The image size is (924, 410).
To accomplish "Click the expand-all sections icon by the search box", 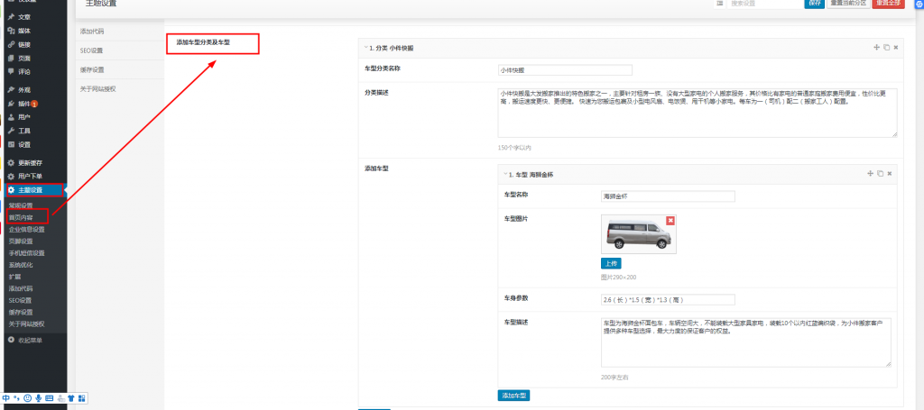I will tap(719, 3).
